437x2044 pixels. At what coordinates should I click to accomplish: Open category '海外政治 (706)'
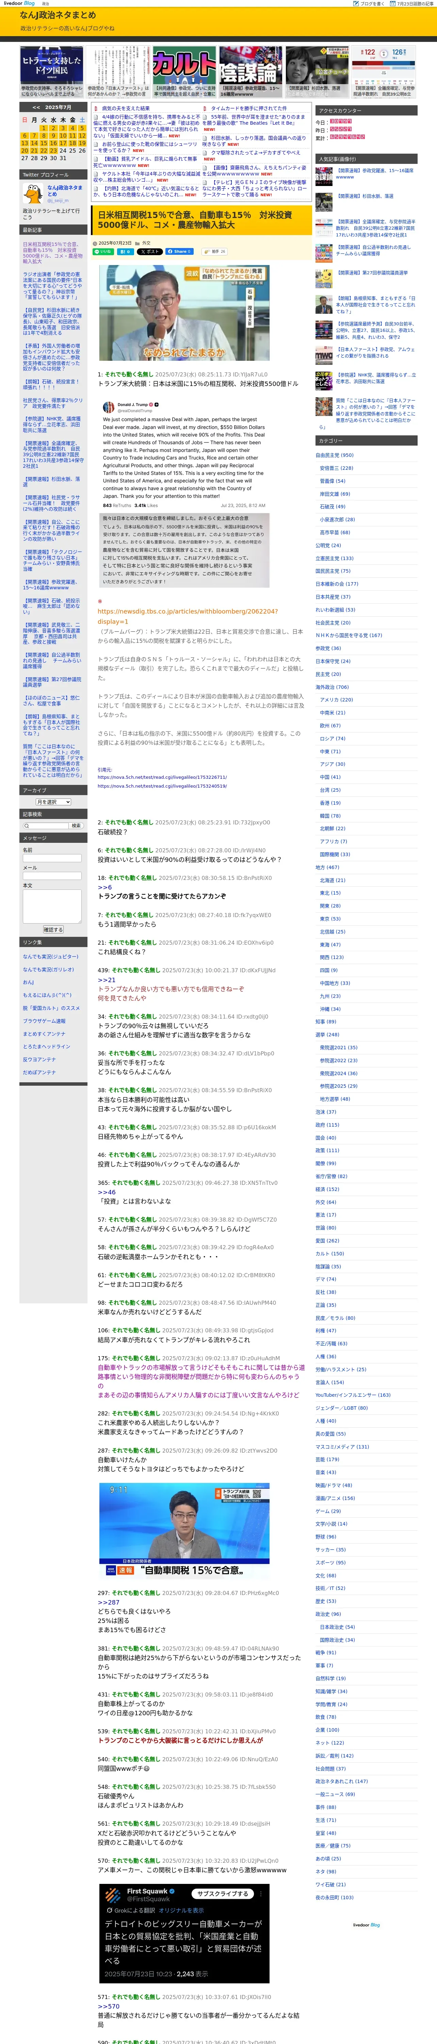click(x=331, y=687)
